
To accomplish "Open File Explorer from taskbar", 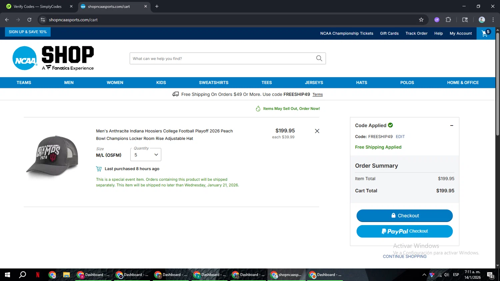I will (66, 275).
